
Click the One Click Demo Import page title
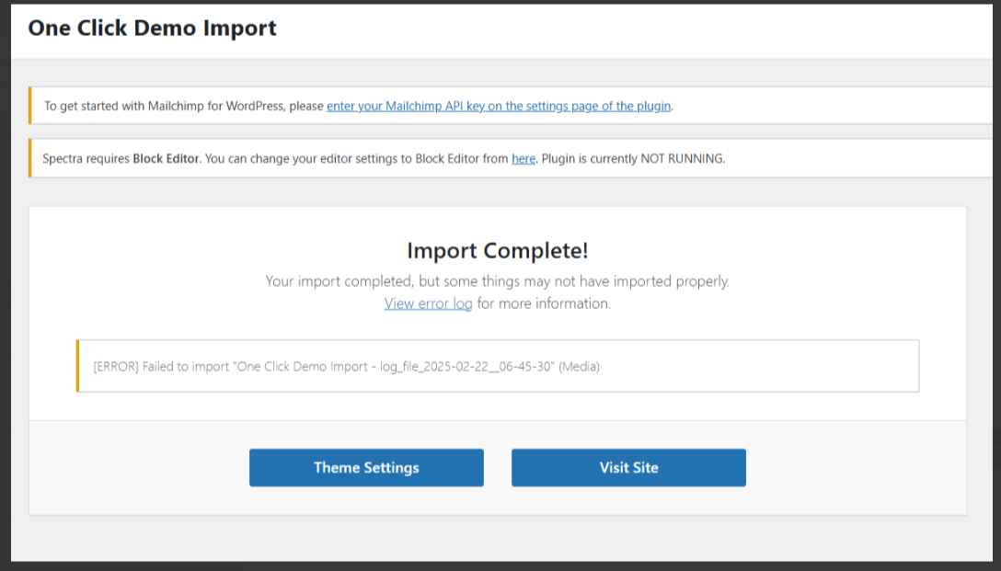click(153, 29)
